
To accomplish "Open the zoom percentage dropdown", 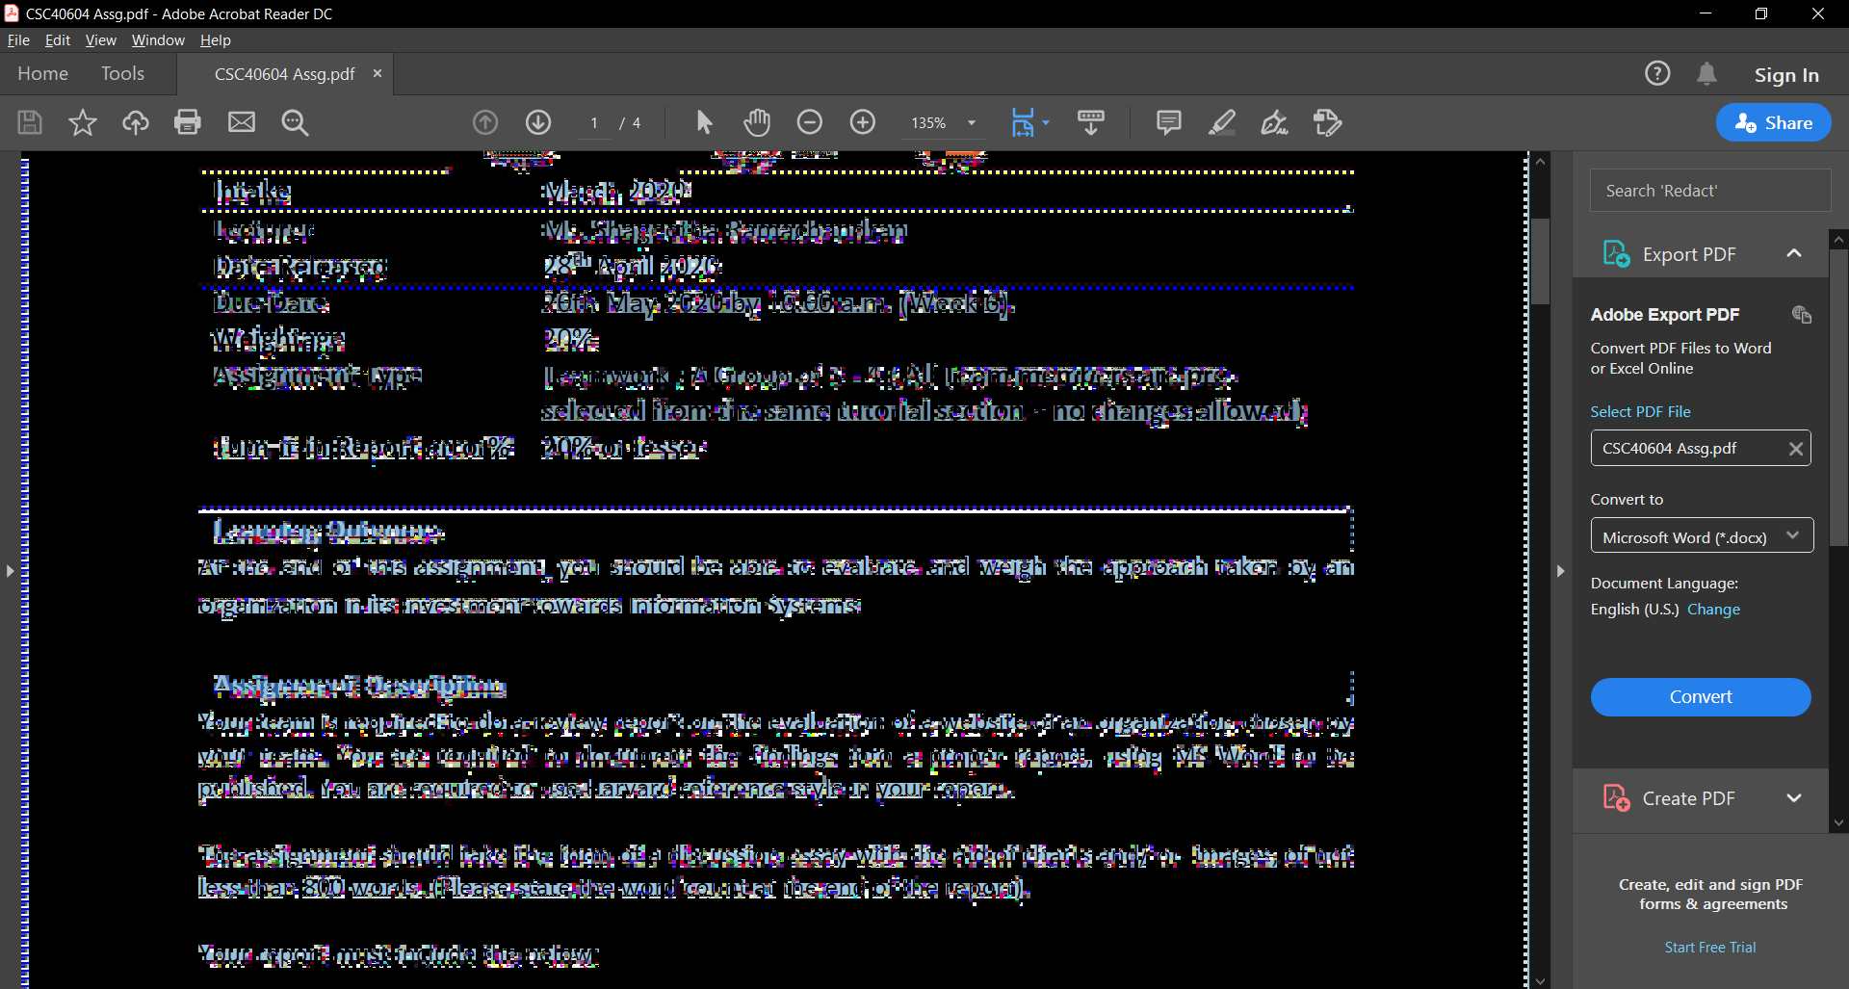I will [x=972, y=122].
